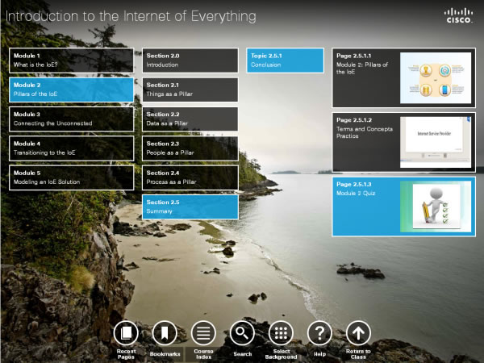Open Select Background grid icon
484x363 pixels.
(281, 332)
